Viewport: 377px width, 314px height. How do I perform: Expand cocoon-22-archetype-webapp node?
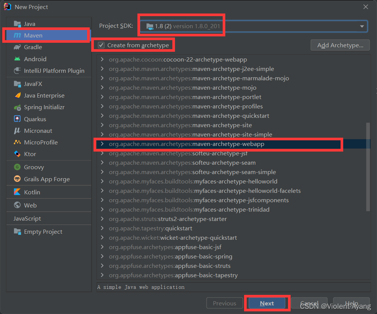pos(102,59)
